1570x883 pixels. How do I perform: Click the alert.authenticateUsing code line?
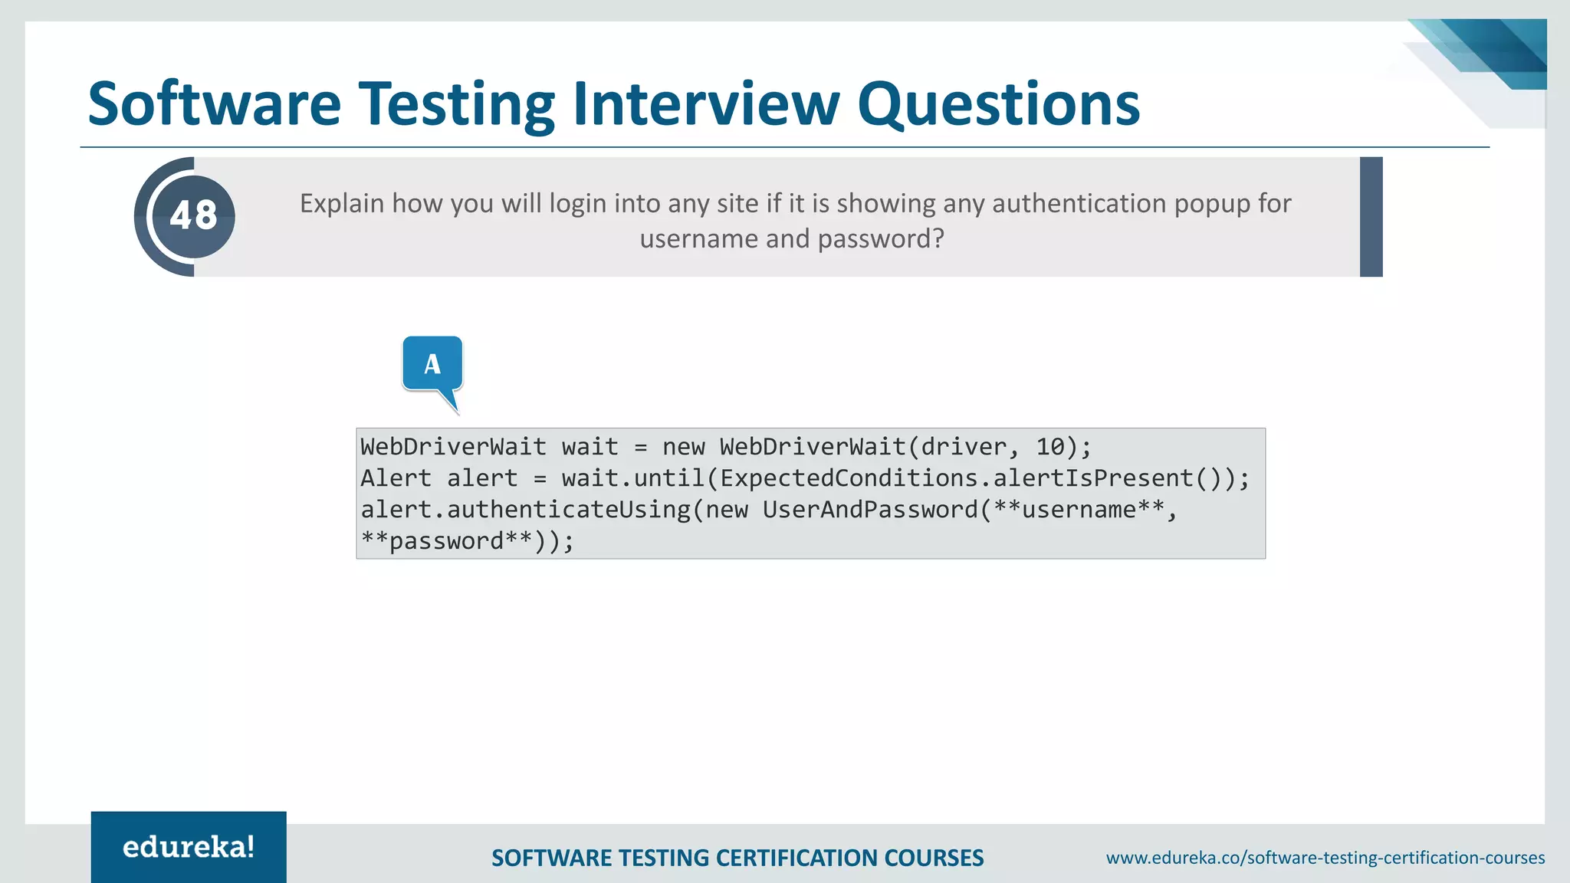(x=769, y=510)
